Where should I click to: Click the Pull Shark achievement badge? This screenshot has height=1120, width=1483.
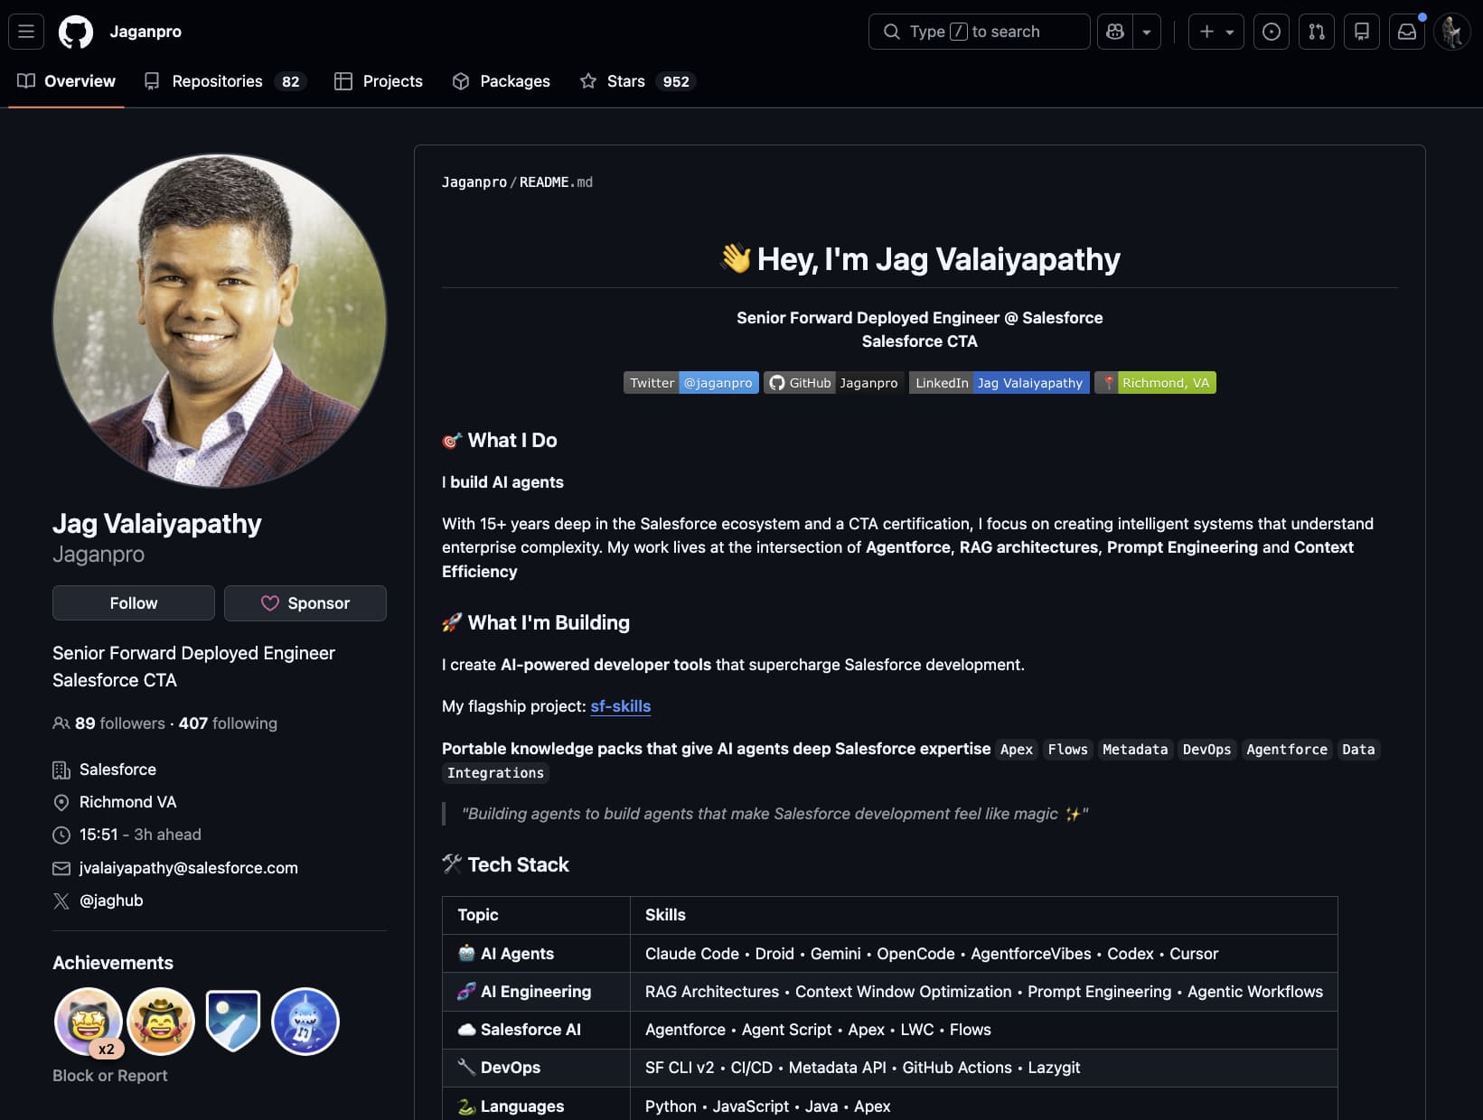pyautogui.click(x=305, y=1021)
